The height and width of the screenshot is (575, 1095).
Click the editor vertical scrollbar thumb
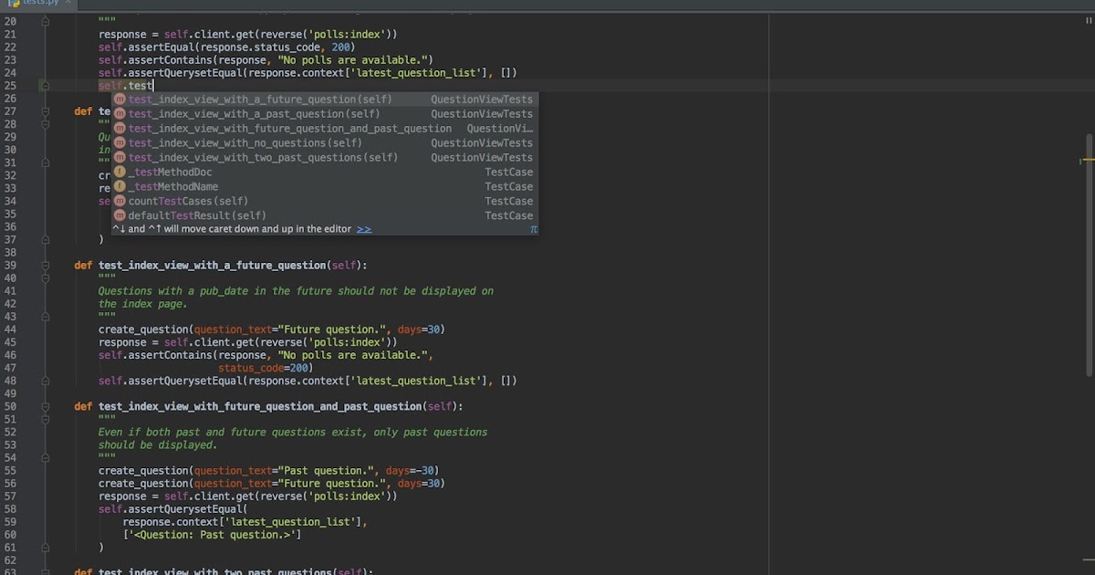1090,255
